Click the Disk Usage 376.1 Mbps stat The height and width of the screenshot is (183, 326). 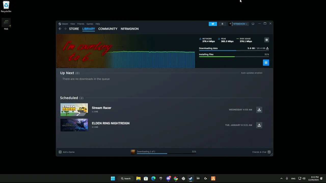tap(244, 40)
